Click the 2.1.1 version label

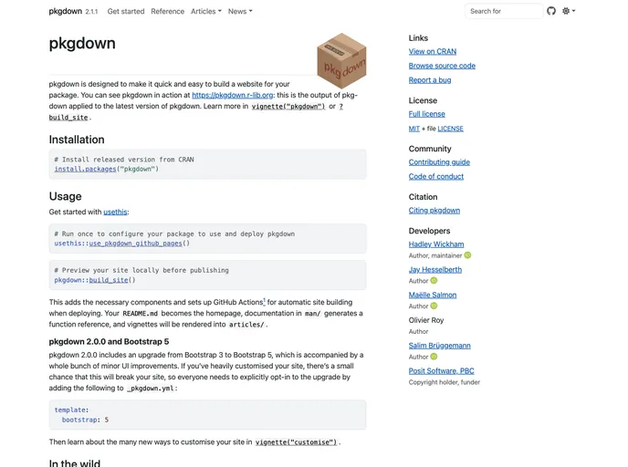point(91,12)
